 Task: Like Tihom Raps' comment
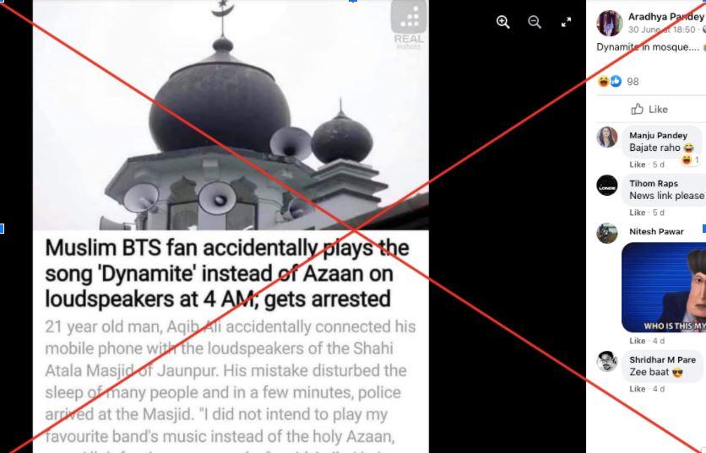(637, 213)
